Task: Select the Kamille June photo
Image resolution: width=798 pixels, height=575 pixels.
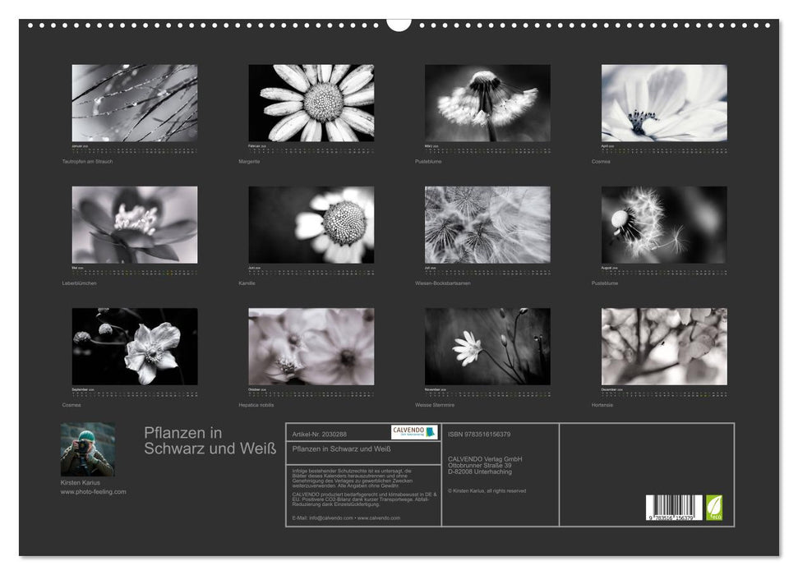Action: [311, 225]
